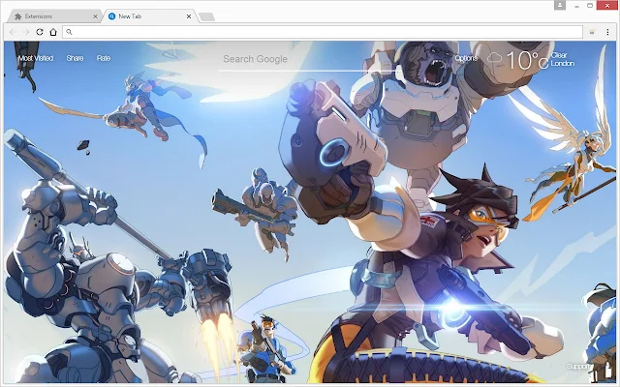Image resolution: width=620 pixels, height=387 pixels.
Task: Close the New Tab tab
Action: (x=189, y=16)
